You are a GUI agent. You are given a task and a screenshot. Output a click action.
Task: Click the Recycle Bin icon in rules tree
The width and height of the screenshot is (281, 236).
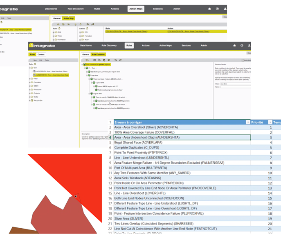tap(31, 100)
